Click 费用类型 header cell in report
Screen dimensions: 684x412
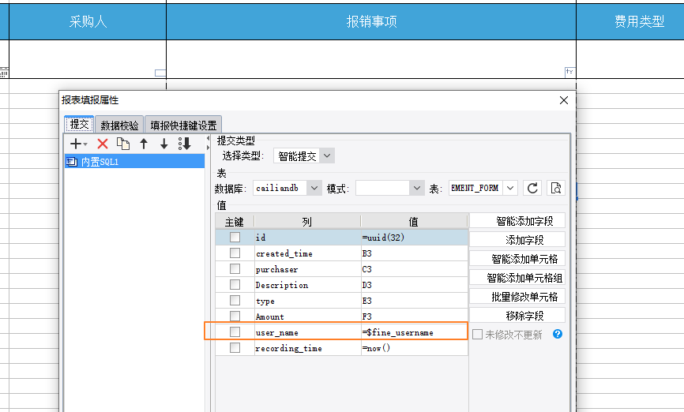(x=630, y=22)
